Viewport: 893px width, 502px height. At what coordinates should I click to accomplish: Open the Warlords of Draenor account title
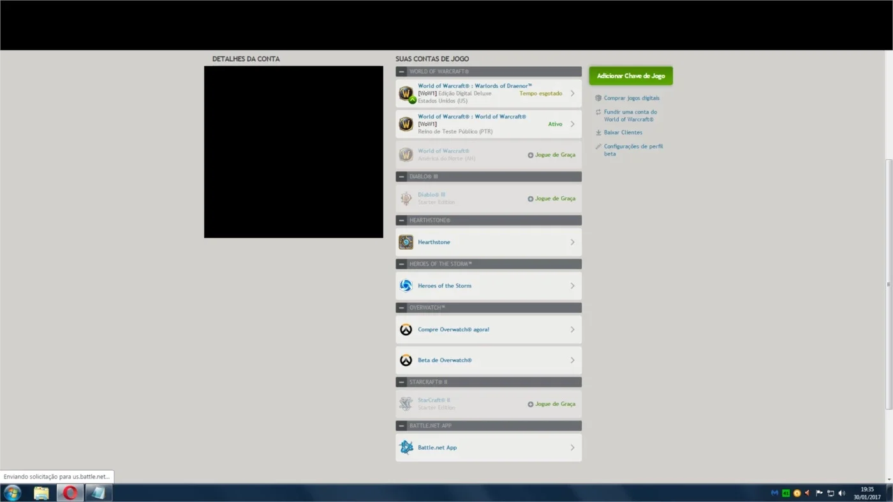pyautogui.click(x=475, y=86)
